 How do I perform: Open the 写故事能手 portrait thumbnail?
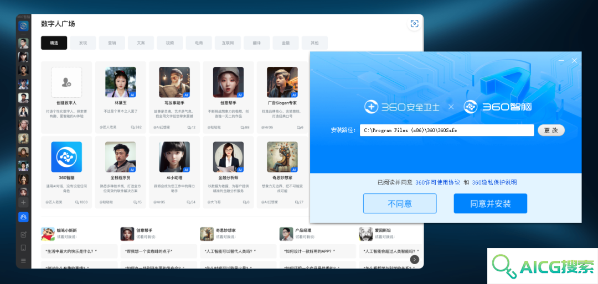pyautogui.click(x=174, y=82)
